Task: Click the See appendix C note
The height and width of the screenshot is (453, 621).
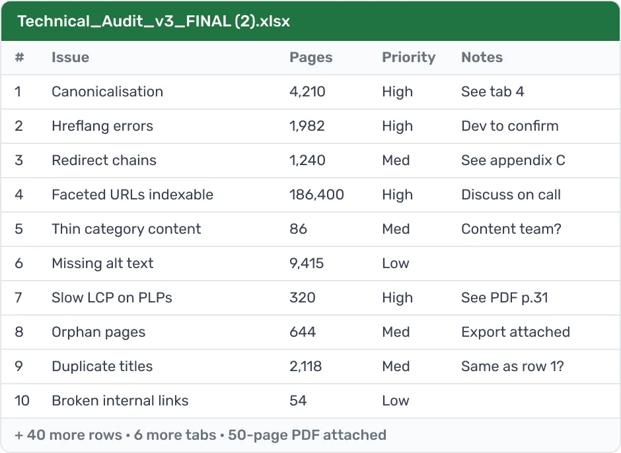Action: tap(513, 160)
